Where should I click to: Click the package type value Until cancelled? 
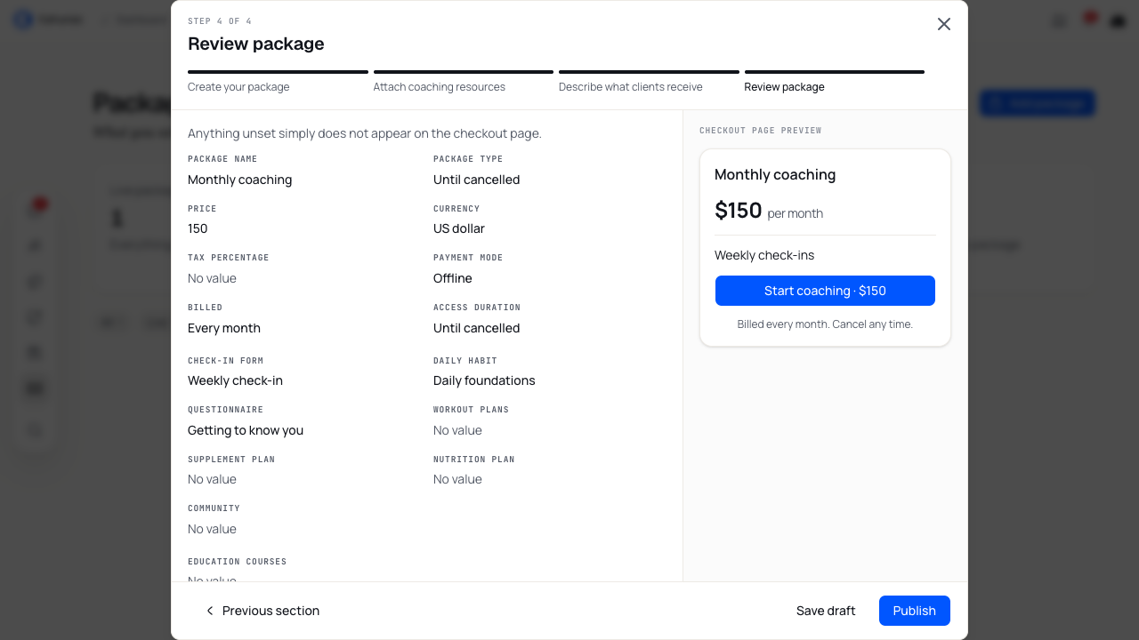click(x=476, y=180)
